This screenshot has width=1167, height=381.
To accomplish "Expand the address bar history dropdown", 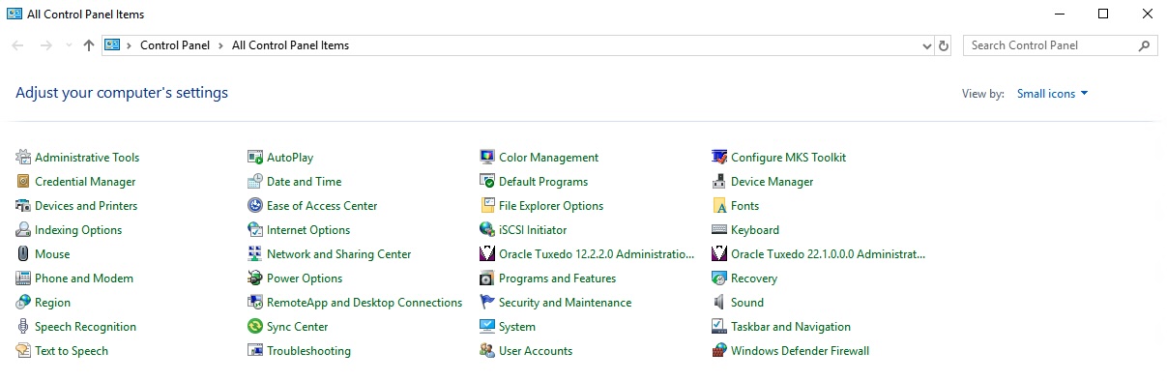I will coord(927,45).
